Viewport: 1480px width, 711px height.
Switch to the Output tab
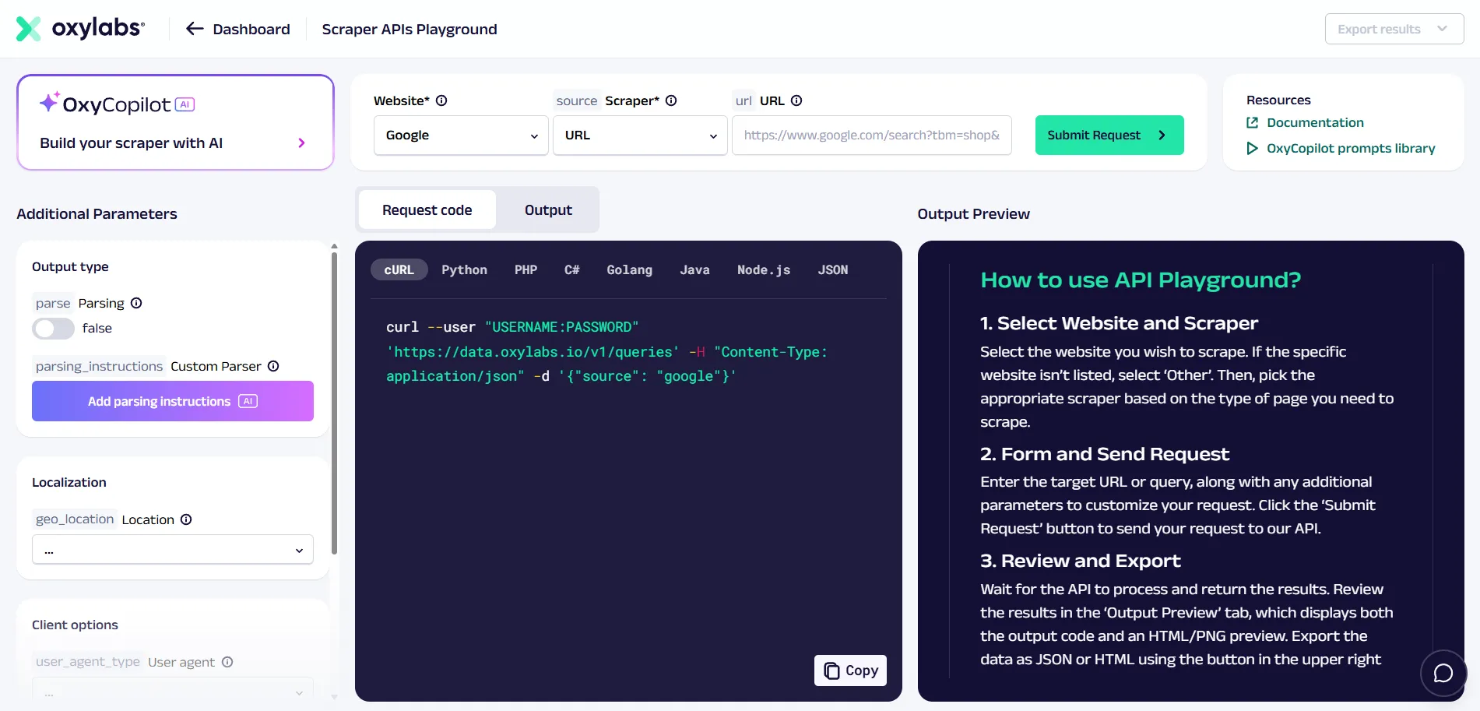click(548, 210)
